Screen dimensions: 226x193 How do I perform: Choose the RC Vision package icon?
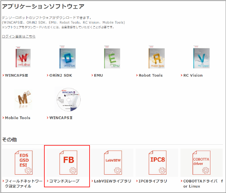(x=201, y=57)
